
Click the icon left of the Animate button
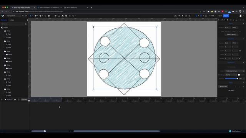[x=18, y=100]
